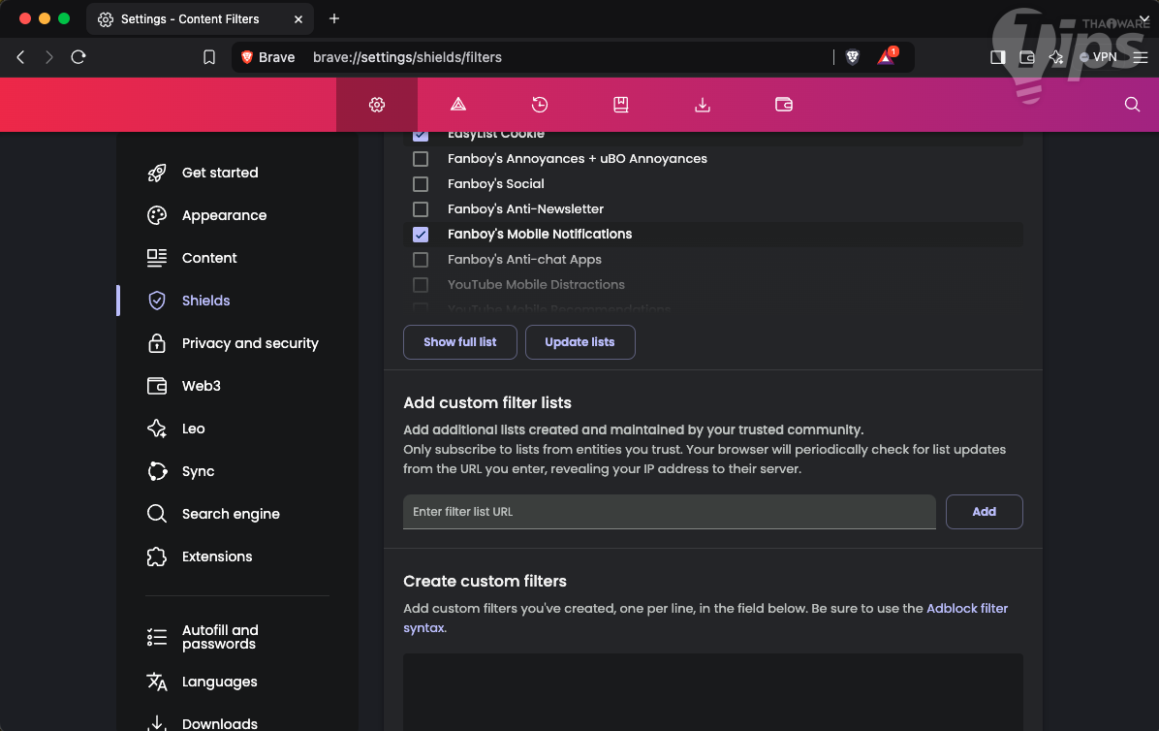The image size is (1159, 731).
Task: Open the Bookmarks icon in top toolbar
Action: click(621, 105)
